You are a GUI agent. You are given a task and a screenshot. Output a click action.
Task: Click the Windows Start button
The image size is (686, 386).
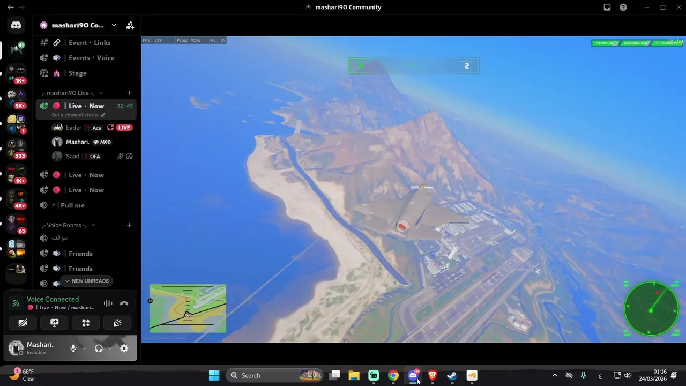tap(214, 375)
